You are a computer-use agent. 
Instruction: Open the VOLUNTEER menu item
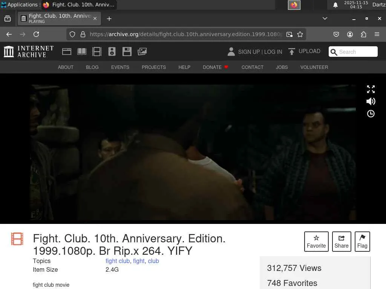point(314,67)
